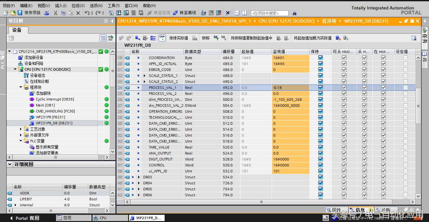Toggle HMI accessible checkbox for COORDINATION row
This screenshot has height=222, width=429.
(344, 58)
